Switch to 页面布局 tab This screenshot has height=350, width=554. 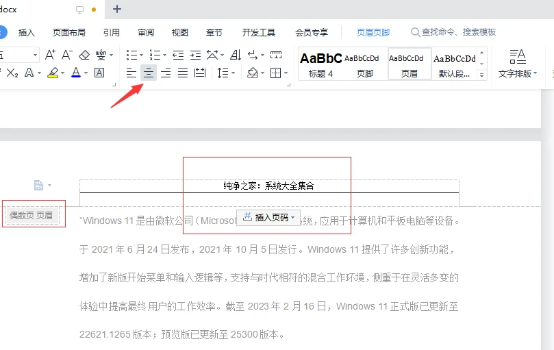(x=69, y=32)
